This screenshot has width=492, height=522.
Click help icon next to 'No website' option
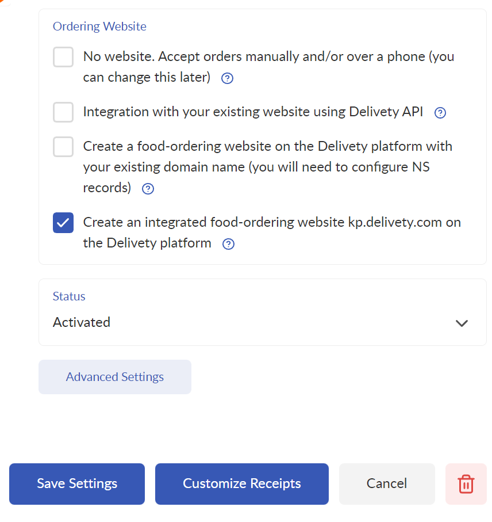tap(228, 79)
